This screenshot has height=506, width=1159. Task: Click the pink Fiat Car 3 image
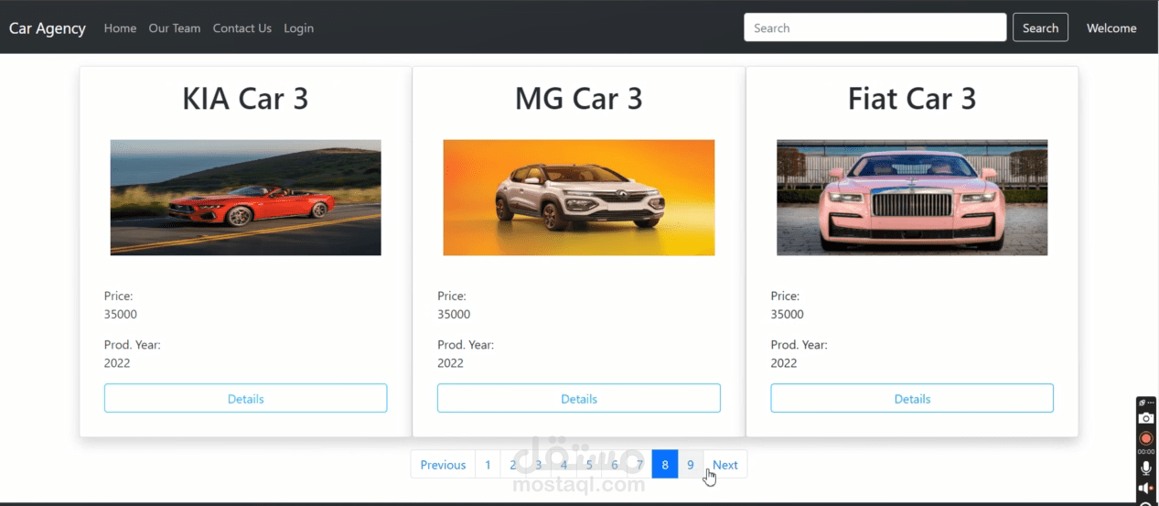(912, 198)
